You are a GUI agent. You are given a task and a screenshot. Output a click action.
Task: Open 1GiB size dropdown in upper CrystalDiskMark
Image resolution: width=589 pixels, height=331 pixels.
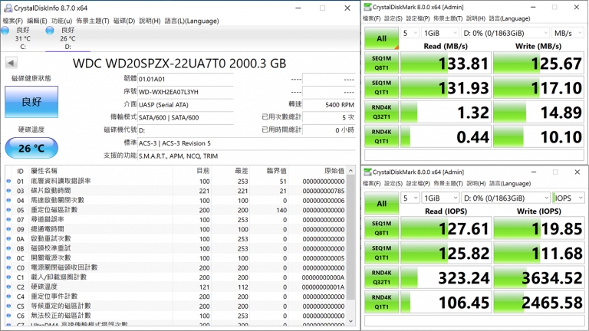click(x=440, y=33)
